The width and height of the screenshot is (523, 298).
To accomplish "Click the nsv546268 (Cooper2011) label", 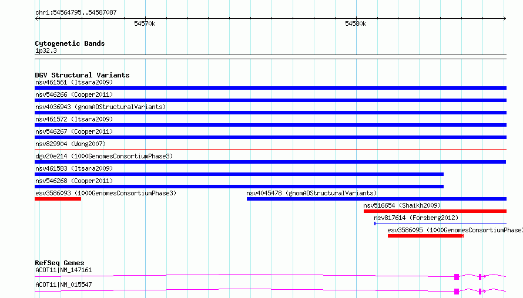I will (x=74, y=181).
